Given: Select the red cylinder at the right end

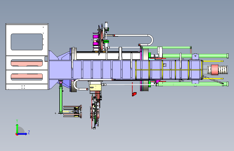Looking at the screenshot, I should point(215,70).
